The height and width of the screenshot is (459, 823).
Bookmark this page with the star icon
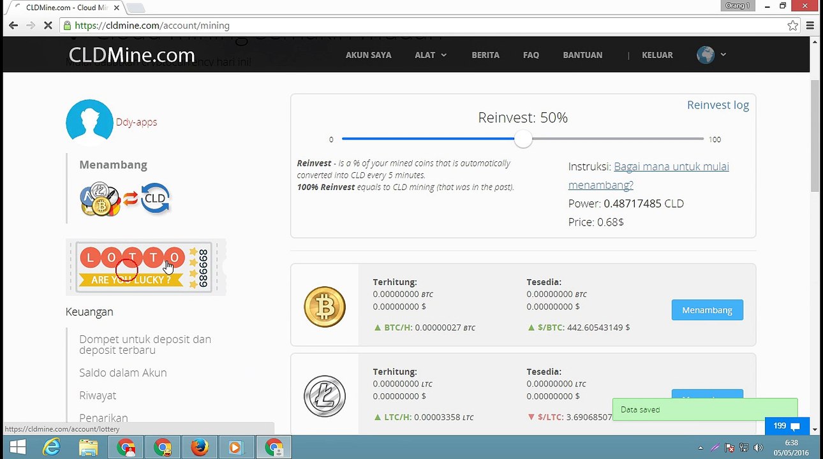[x=792, y=25]
